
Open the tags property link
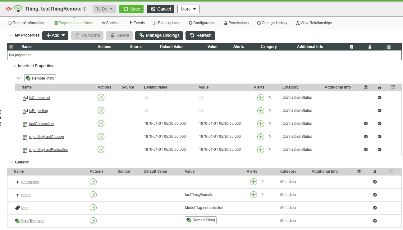pyautogui.click(x=25, y=208)
